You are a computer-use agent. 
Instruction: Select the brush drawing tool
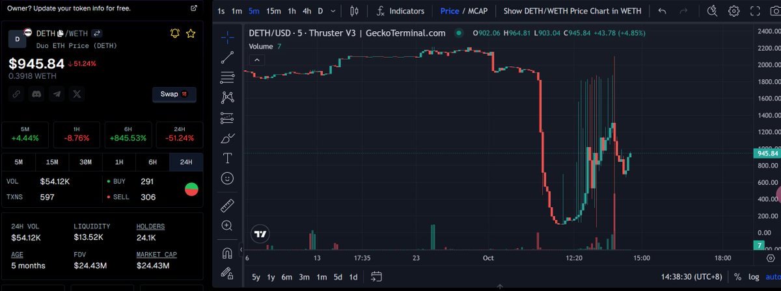[227, 138]
